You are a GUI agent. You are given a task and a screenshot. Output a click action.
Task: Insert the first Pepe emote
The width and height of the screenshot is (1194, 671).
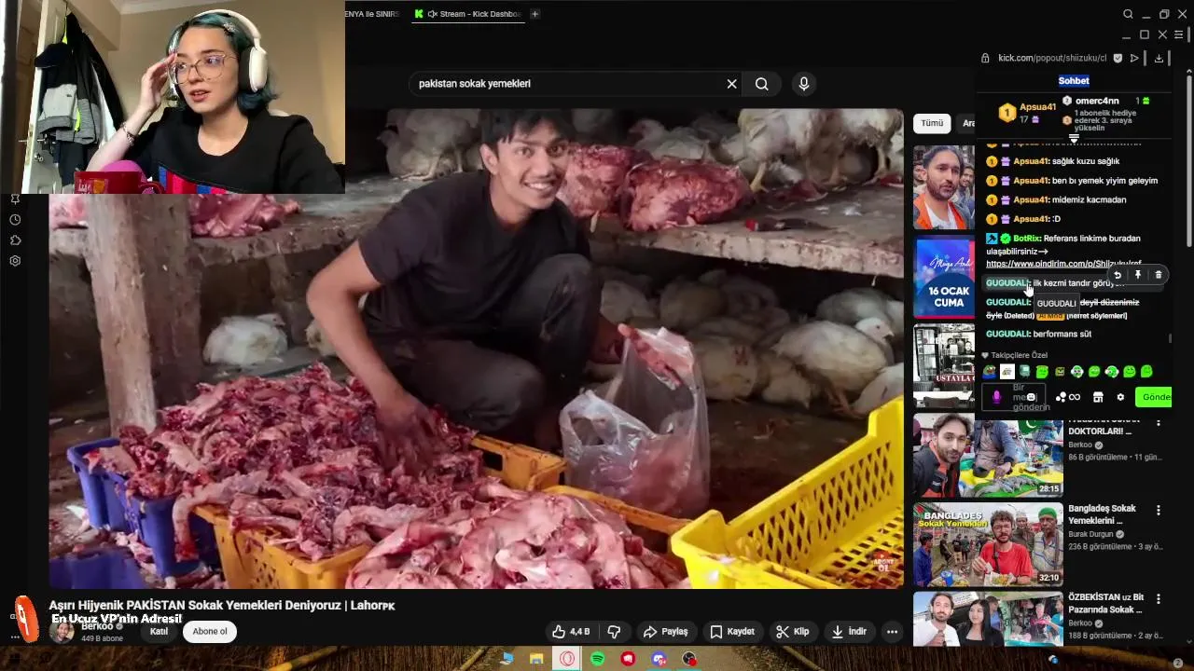990,372
